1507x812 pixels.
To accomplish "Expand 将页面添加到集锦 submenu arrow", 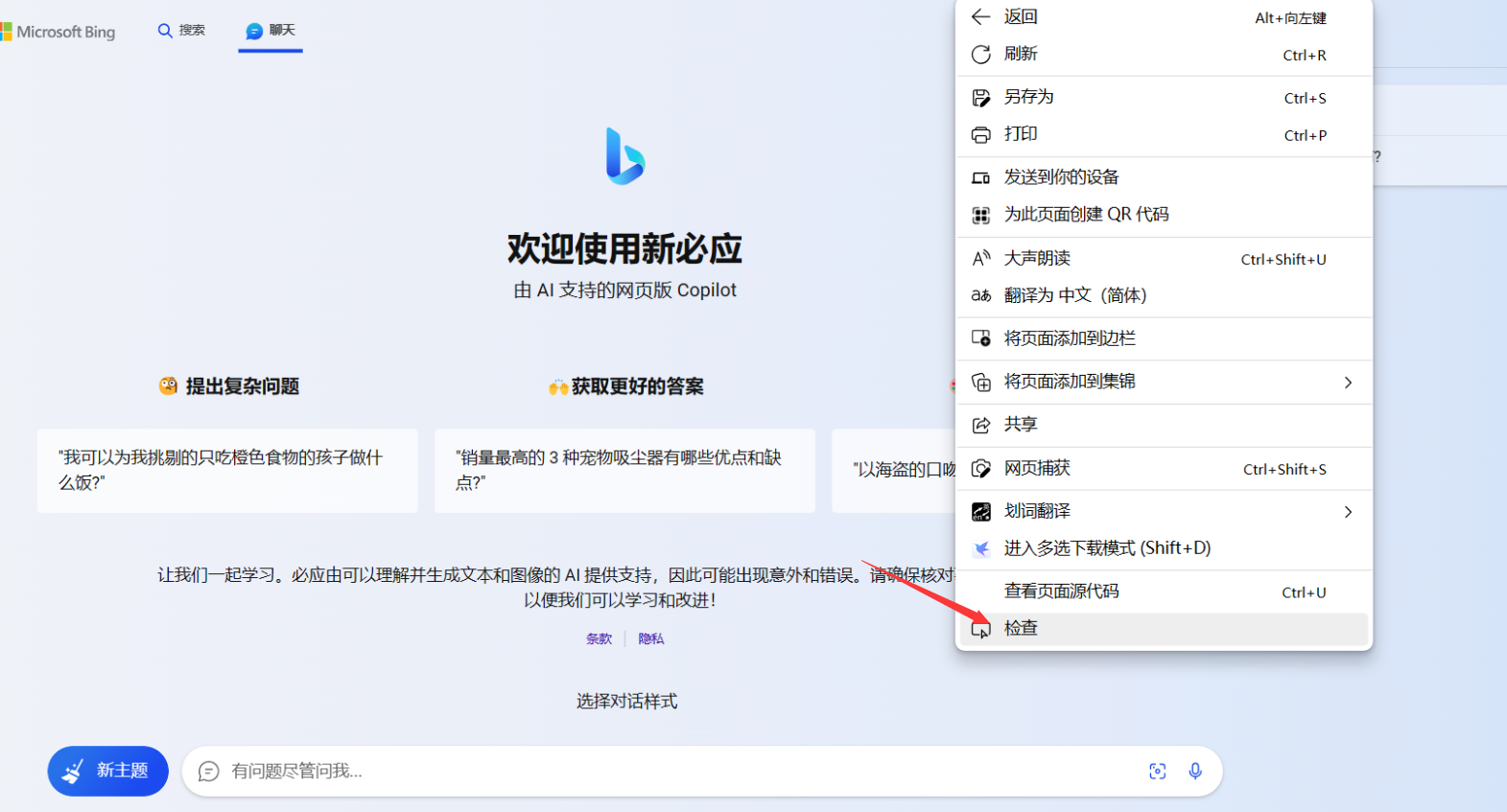I will pyautogui.click(x=1348, y=383).
